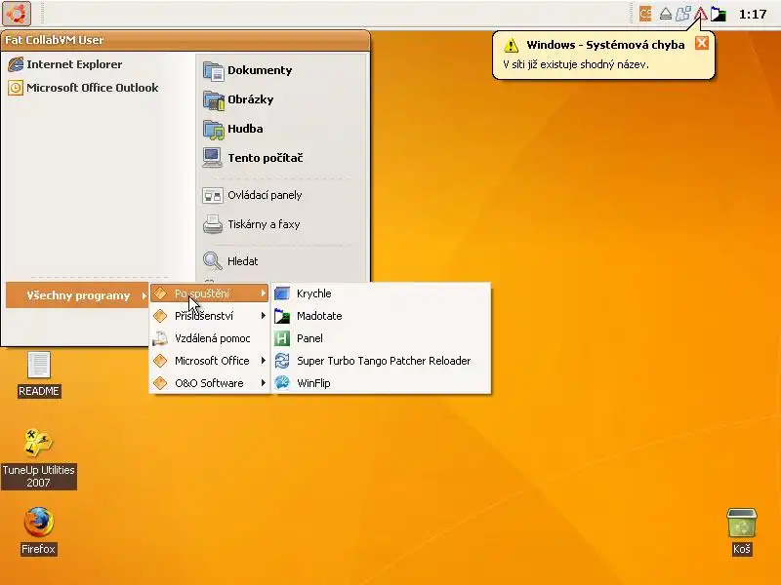
Task: Expand the Microsoft Office submenu
Action: coord(210,361)
